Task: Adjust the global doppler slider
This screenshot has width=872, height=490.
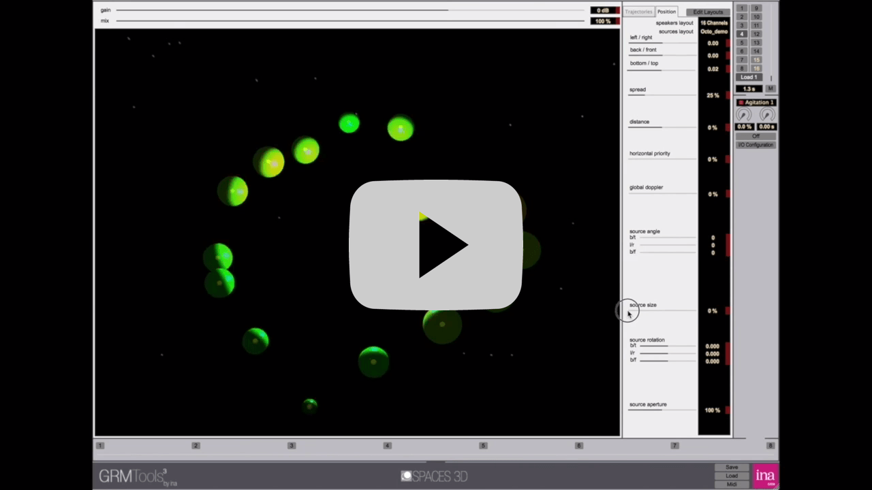Action: click(x=662, y=193)
